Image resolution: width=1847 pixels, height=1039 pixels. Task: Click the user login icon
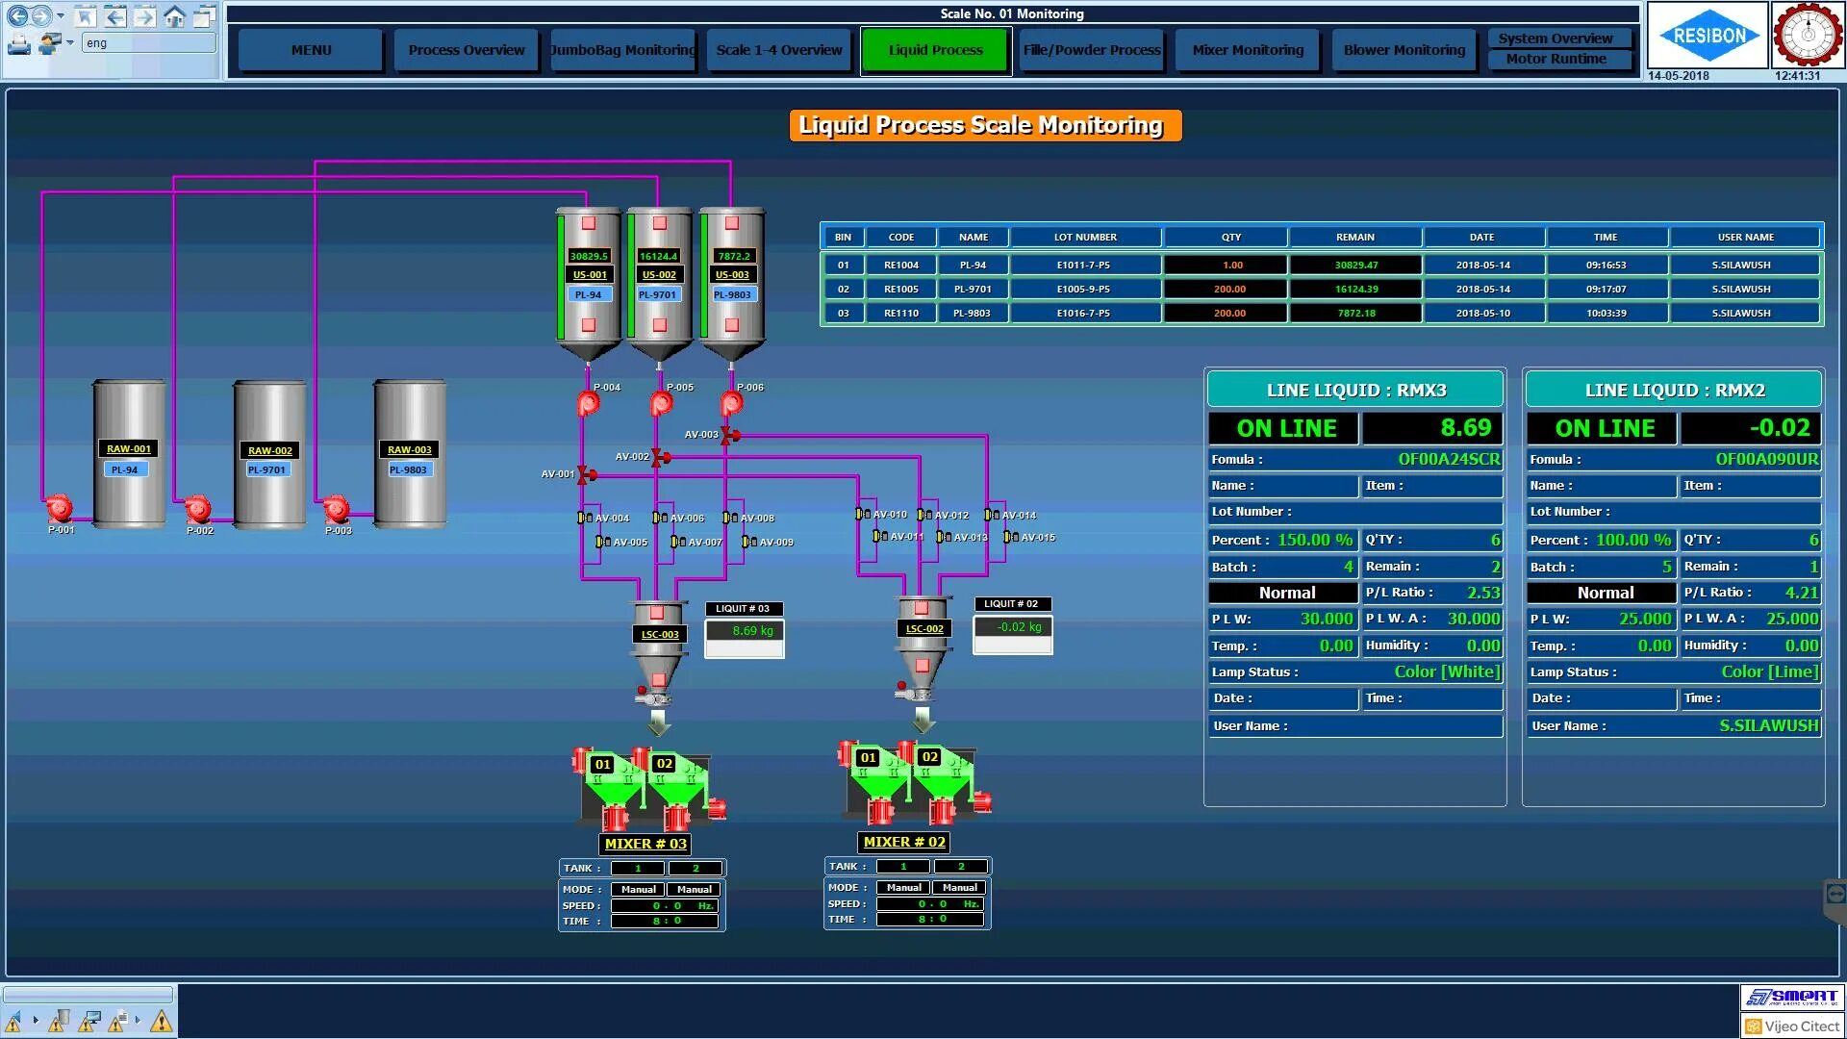click(x=49, y=43)
